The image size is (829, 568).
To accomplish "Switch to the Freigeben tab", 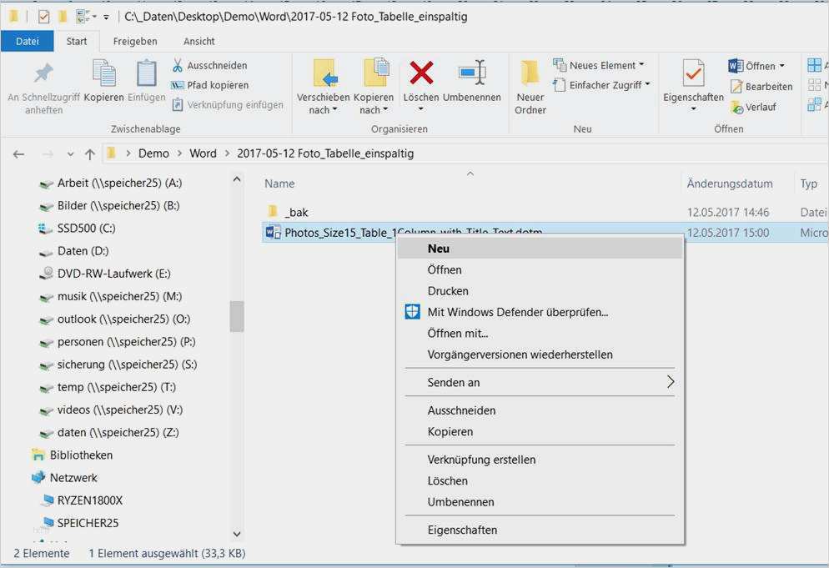I will coord(135,41).
